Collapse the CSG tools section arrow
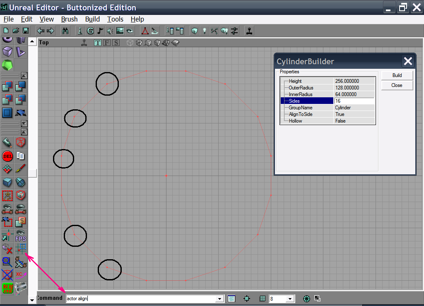This screenshot has height=306, width=424. click(x=24, y=76)
